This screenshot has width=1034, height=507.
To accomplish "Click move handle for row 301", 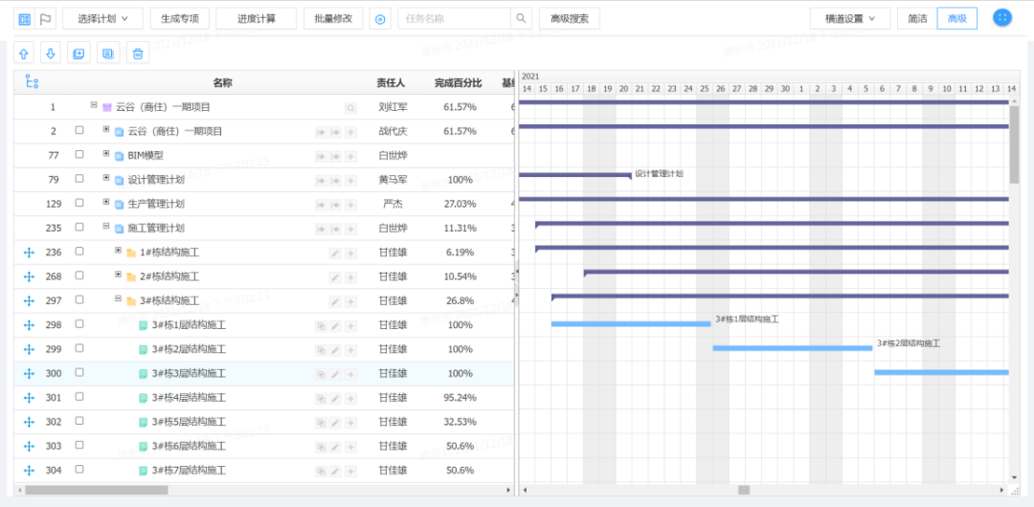I will pyautogui.click(x=29, y=398).
